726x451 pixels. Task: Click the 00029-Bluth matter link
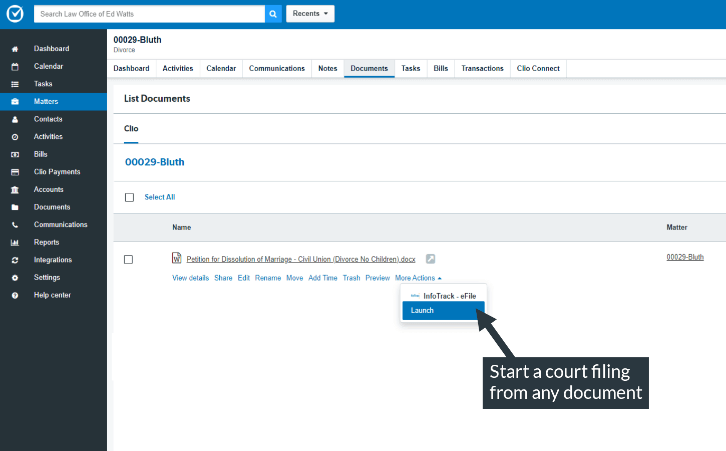(x=684, y=257)
